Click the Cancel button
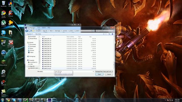The image size is (182, 102). coord(109,74)
